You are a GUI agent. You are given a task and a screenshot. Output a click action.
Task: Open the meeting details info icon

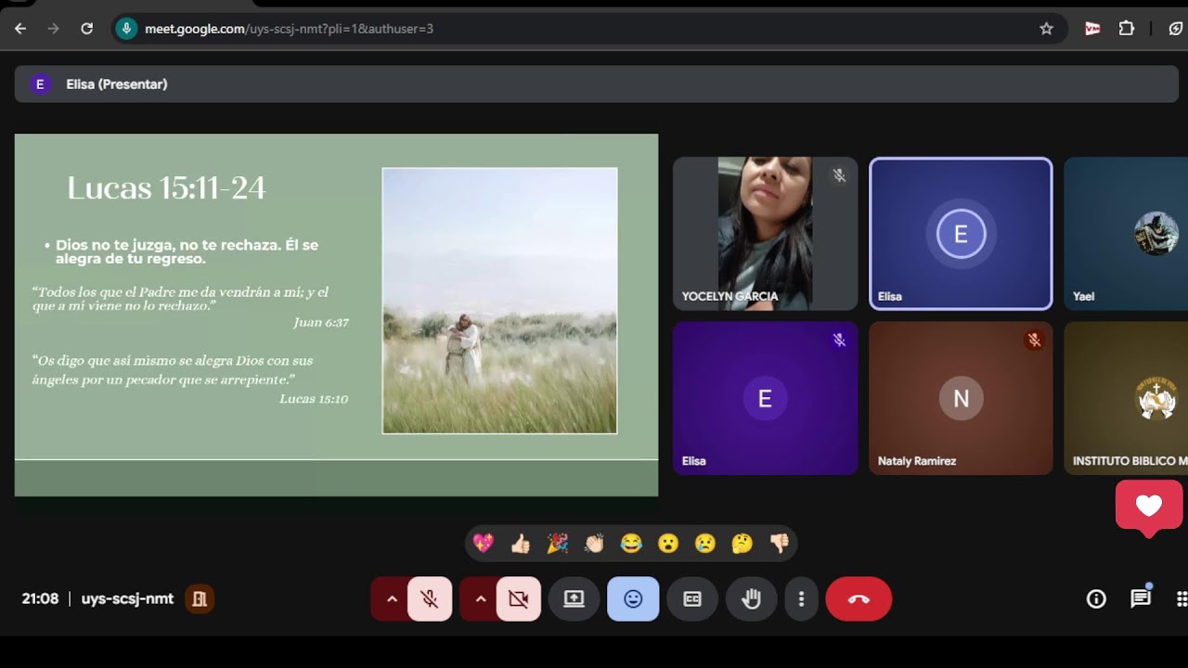click(x=1096, y=599)
